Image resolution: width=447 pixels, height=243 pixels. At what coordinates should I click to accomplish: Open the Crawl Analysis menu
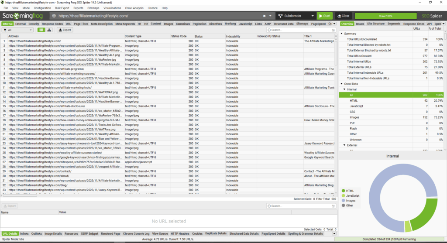[x=134, y=8]
